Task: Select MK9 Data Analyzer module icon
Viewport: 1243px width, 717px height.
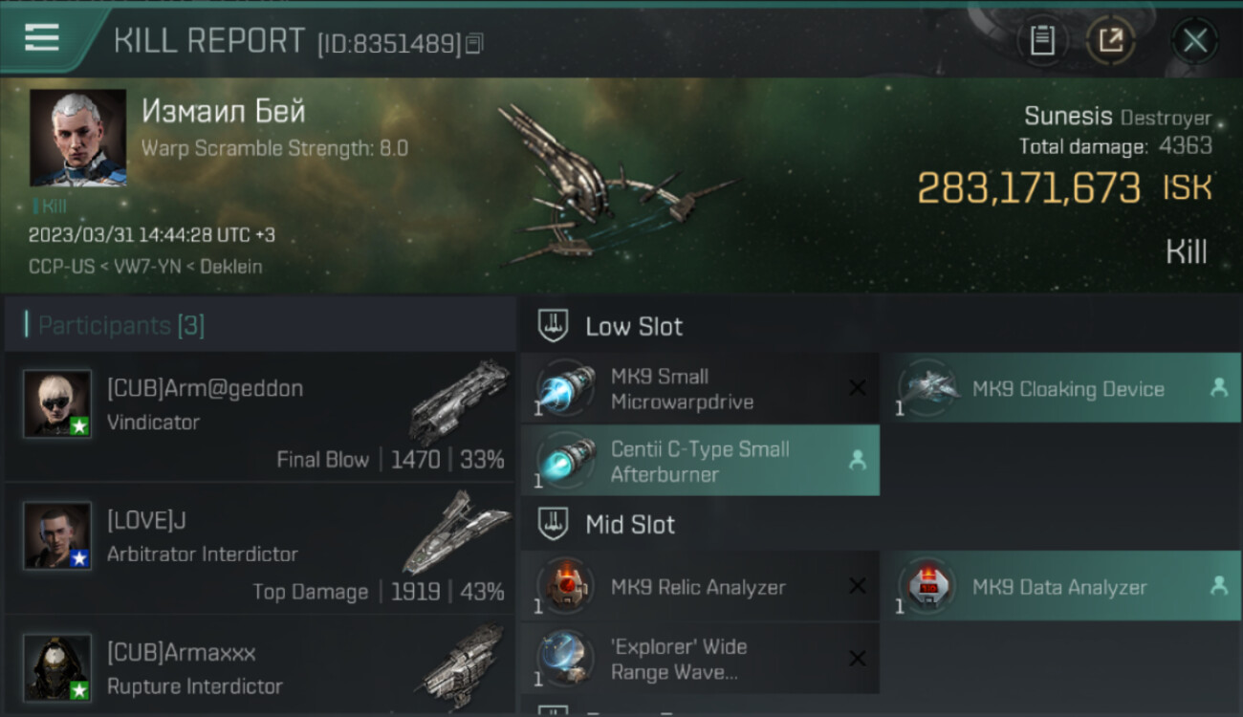Action: pos(926,587)
